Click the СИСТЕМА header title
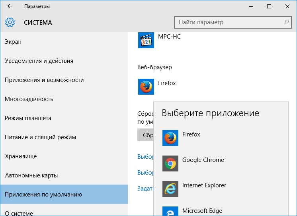 [38, 23]
